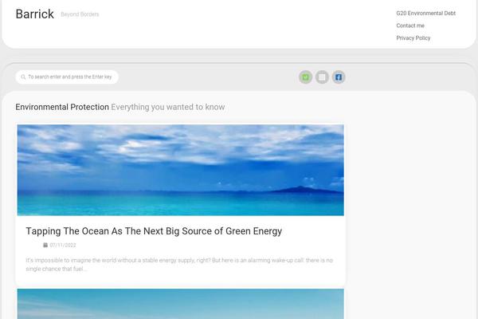Click the search input field
The image size is (478, 319).
[67, 77]
